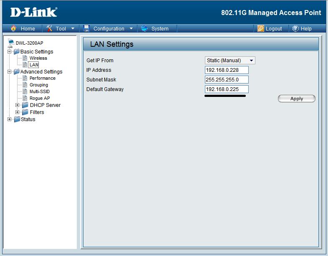Click the Performance page icon
The height and width of the screenshot is (256, 328).
coord(25,78)
